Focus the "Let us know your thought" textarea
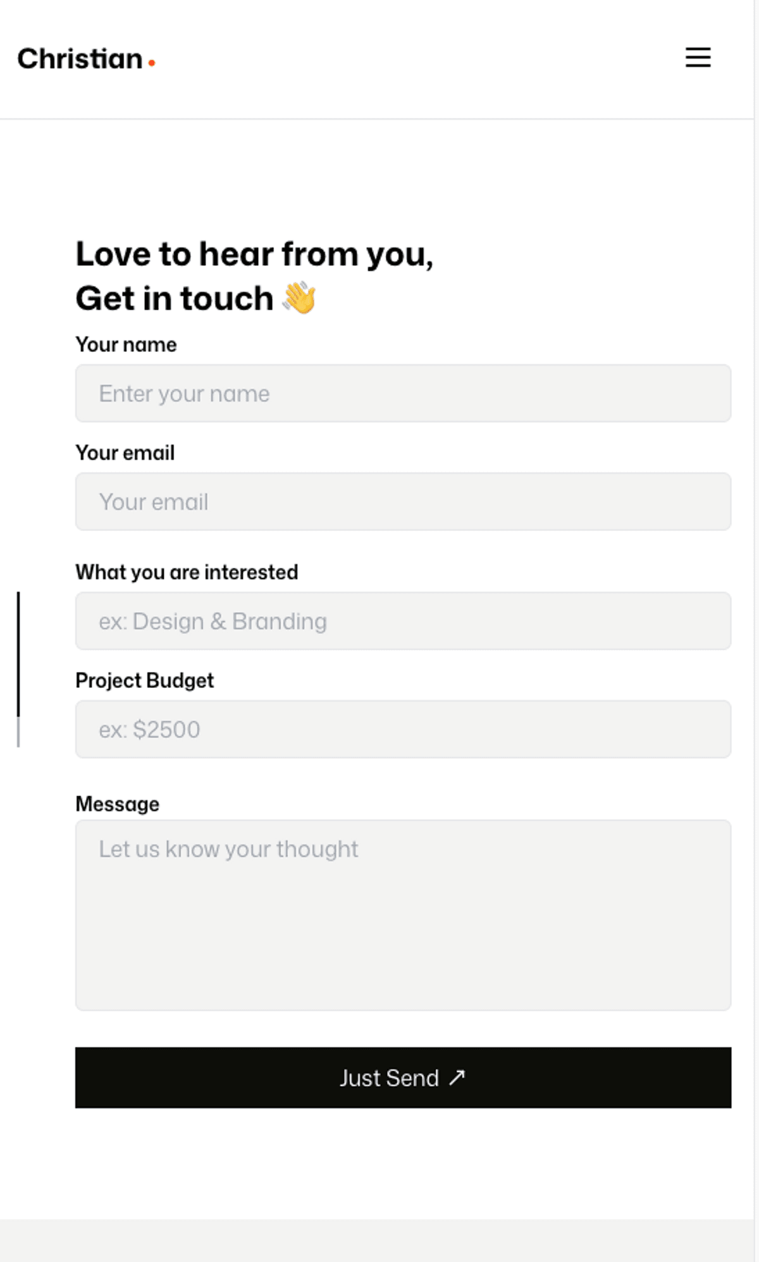Screen dimensions: 759x1262 (403, 915)
